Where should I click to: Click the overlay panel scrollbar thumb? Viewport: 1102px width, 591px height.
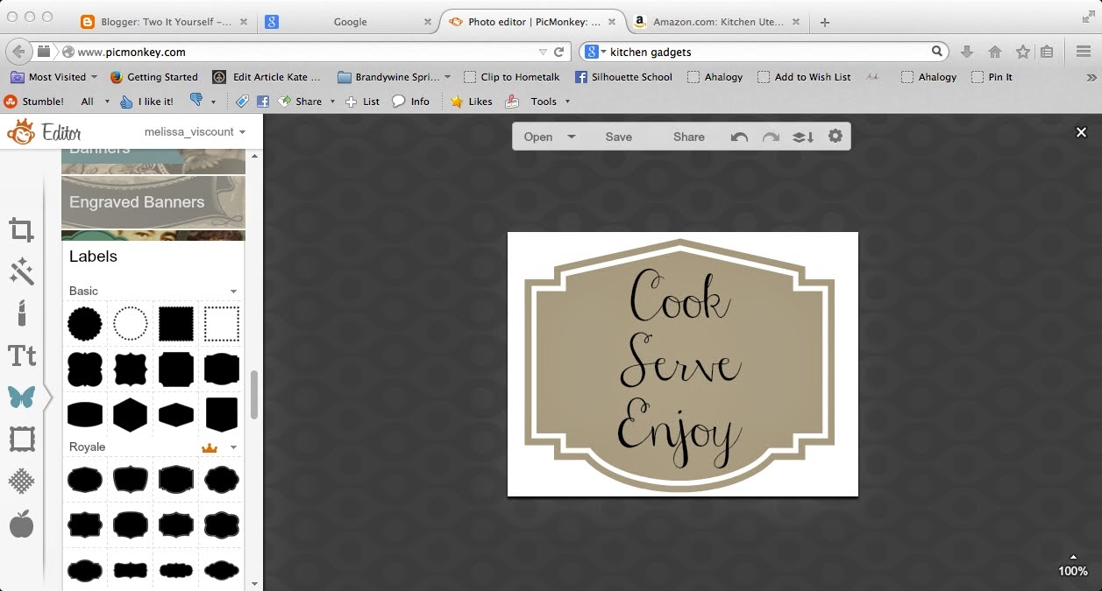pos(254,395)
